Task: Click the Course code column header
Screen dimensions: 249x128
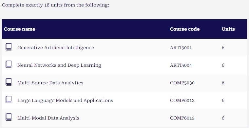Action: [x=185, y=29]
